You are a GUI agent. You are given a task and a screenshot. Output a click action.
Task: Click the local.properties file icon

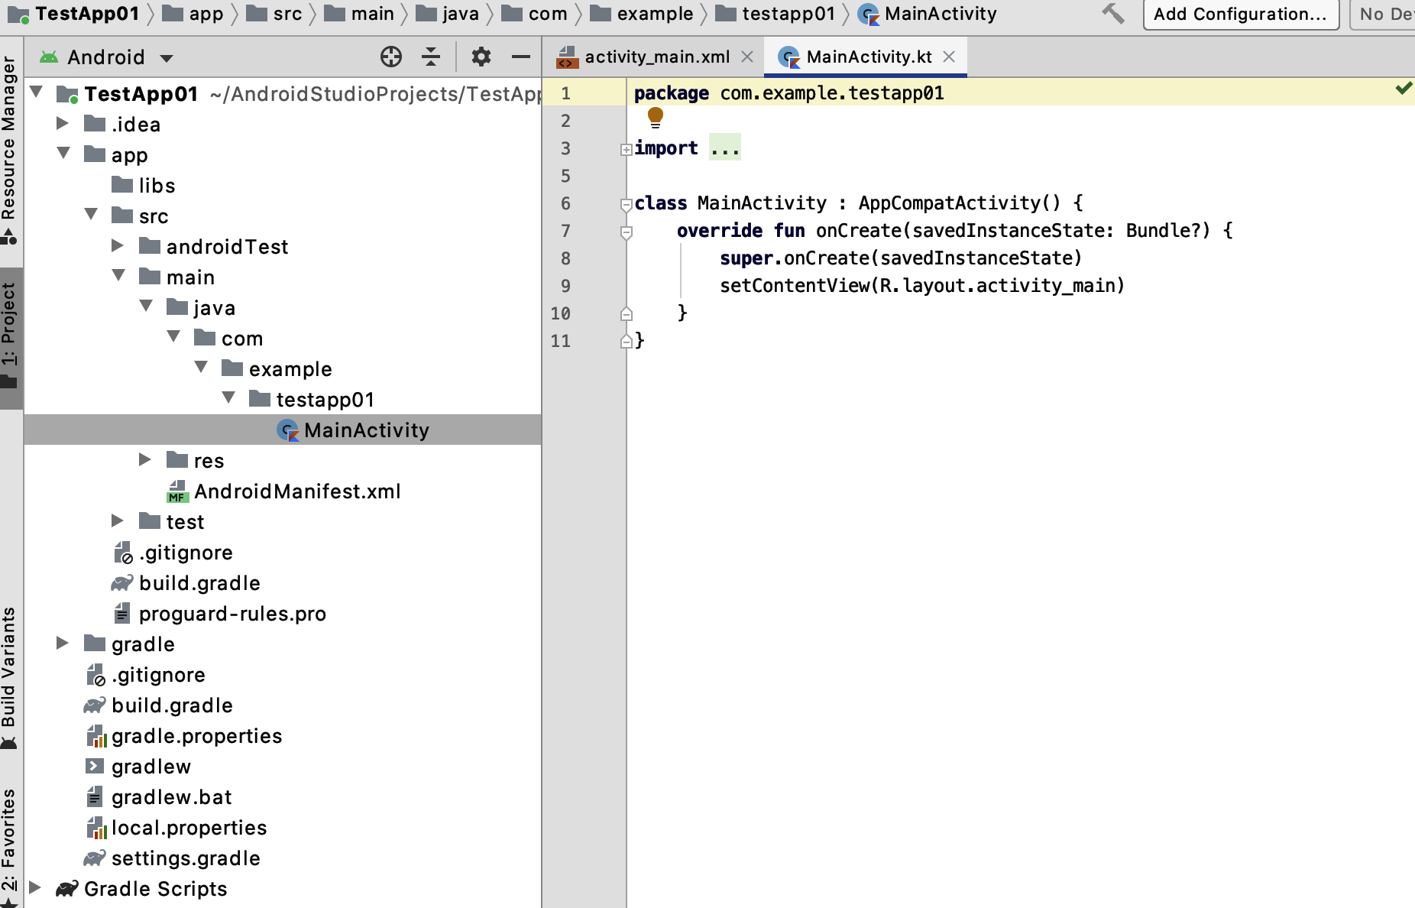point(96,828)
